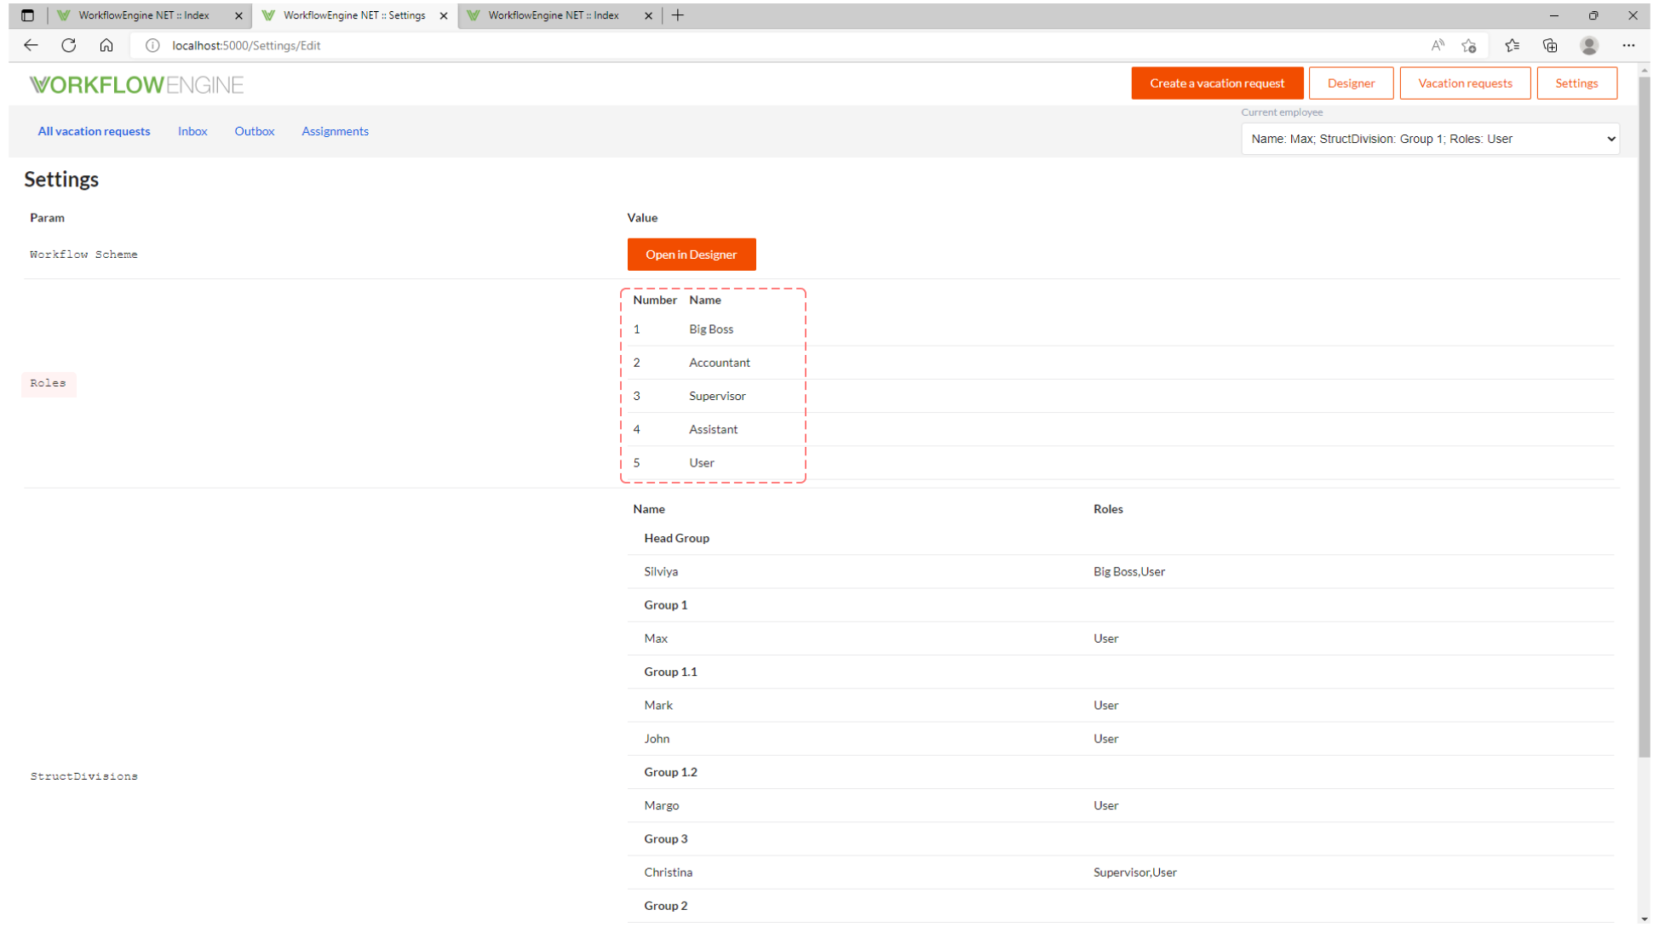This screenshot has width=1659, height=927.
Task: Switch to WorkflowEngine NET Settings tab
Action: pyautogui.click(x=354, y=15)
